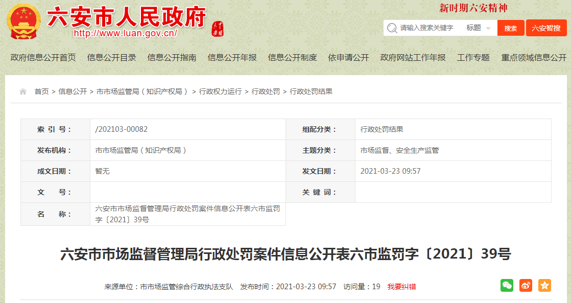This screenshot has width=571, height=303.
Task: Click the 发布时间 text below headline
Action: click(288, 287)
